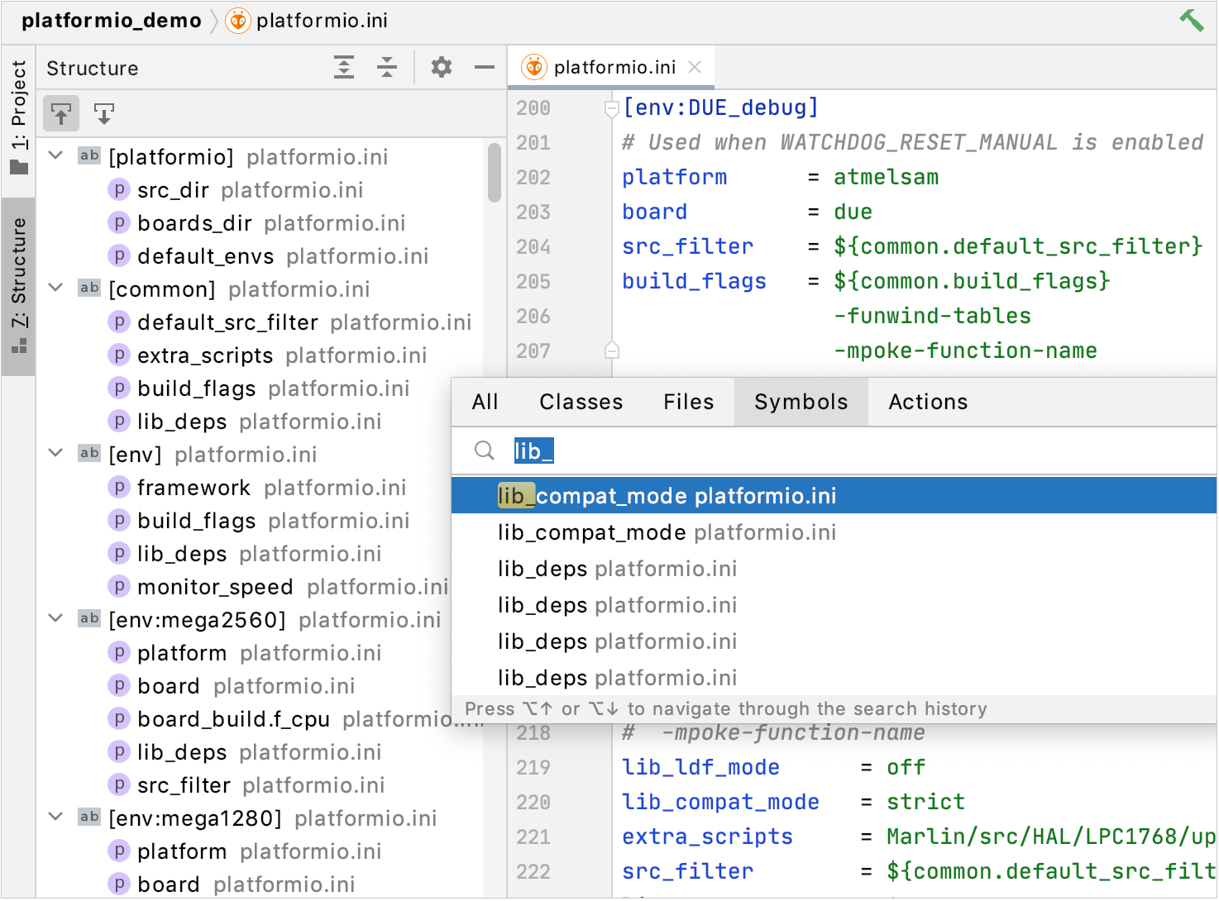This screenshot has height=901, width=1219.
Task: Switch to the Actions search tab
Action: point(927,402)
